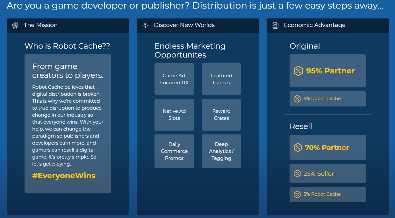Click The Mission panel header
The height and width of the screenshot is (218, 395).
[41, 25]
